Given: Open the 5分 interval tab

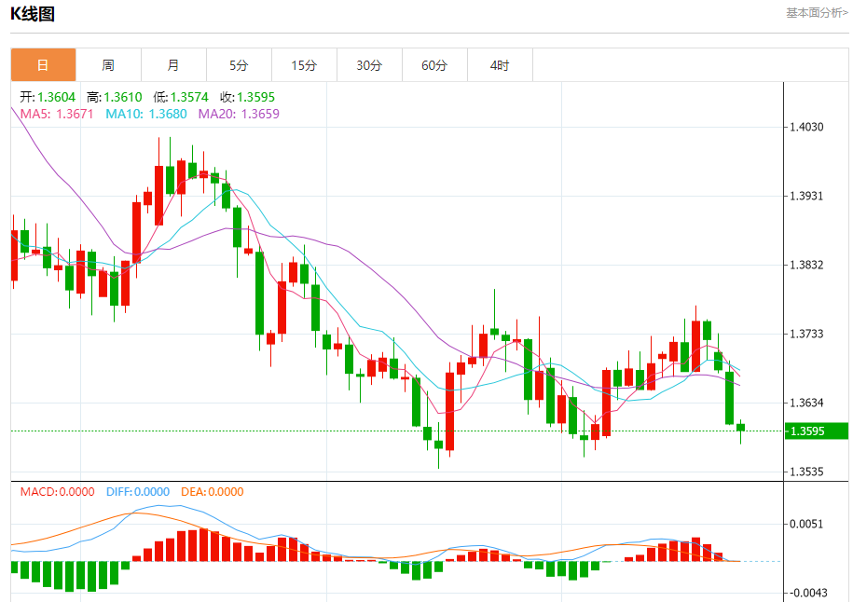Looking at the screenshot, I should click(x=239, y=65).
